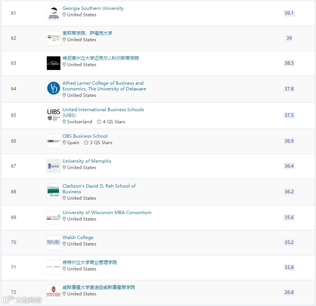Open 肯尼索州立大学迈克尔.J.科尔斯商学院 link
This screenshot has height=306, width=316.
100,58
